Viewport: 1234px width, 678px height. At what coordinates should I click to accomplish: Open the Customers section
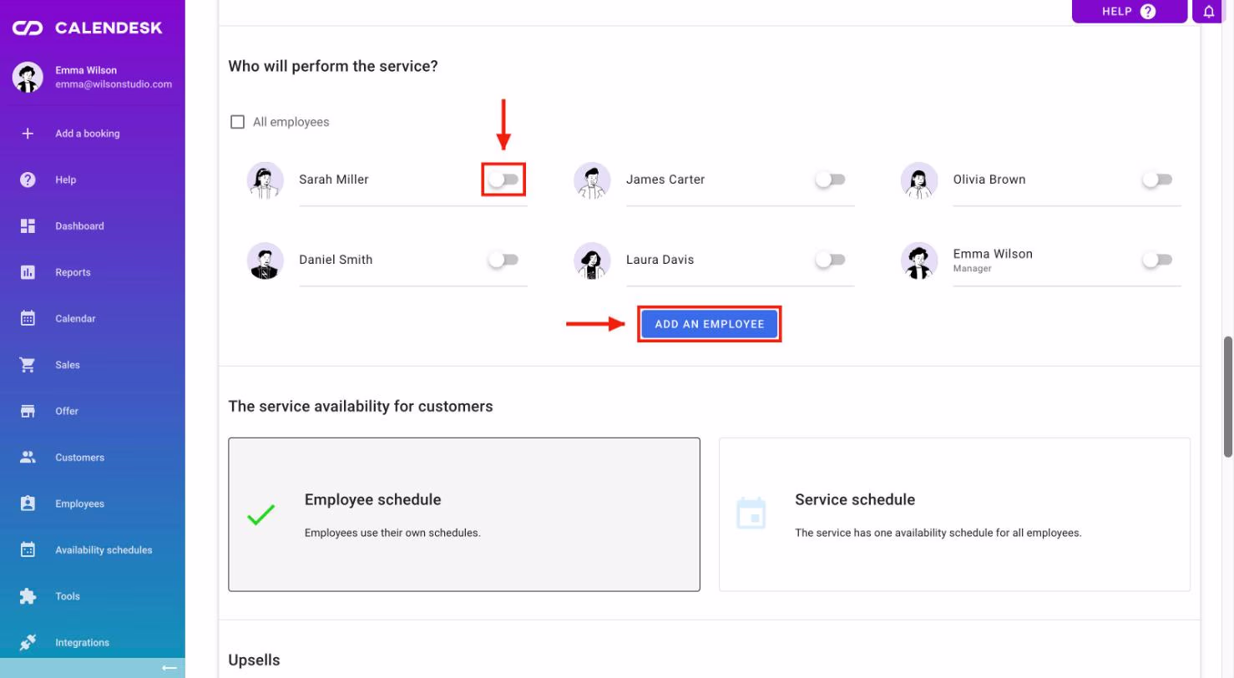(93, 458)
